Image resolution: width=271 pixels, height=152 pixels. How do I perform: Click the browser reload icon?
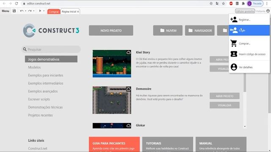(x=17, y=3)
